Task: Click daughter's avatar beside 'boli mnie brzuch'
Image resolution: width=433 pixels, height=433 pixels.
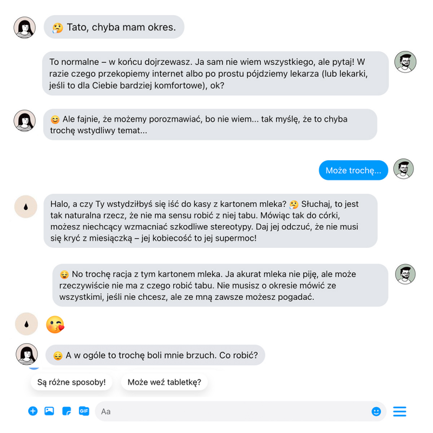Action: point(27,355)
